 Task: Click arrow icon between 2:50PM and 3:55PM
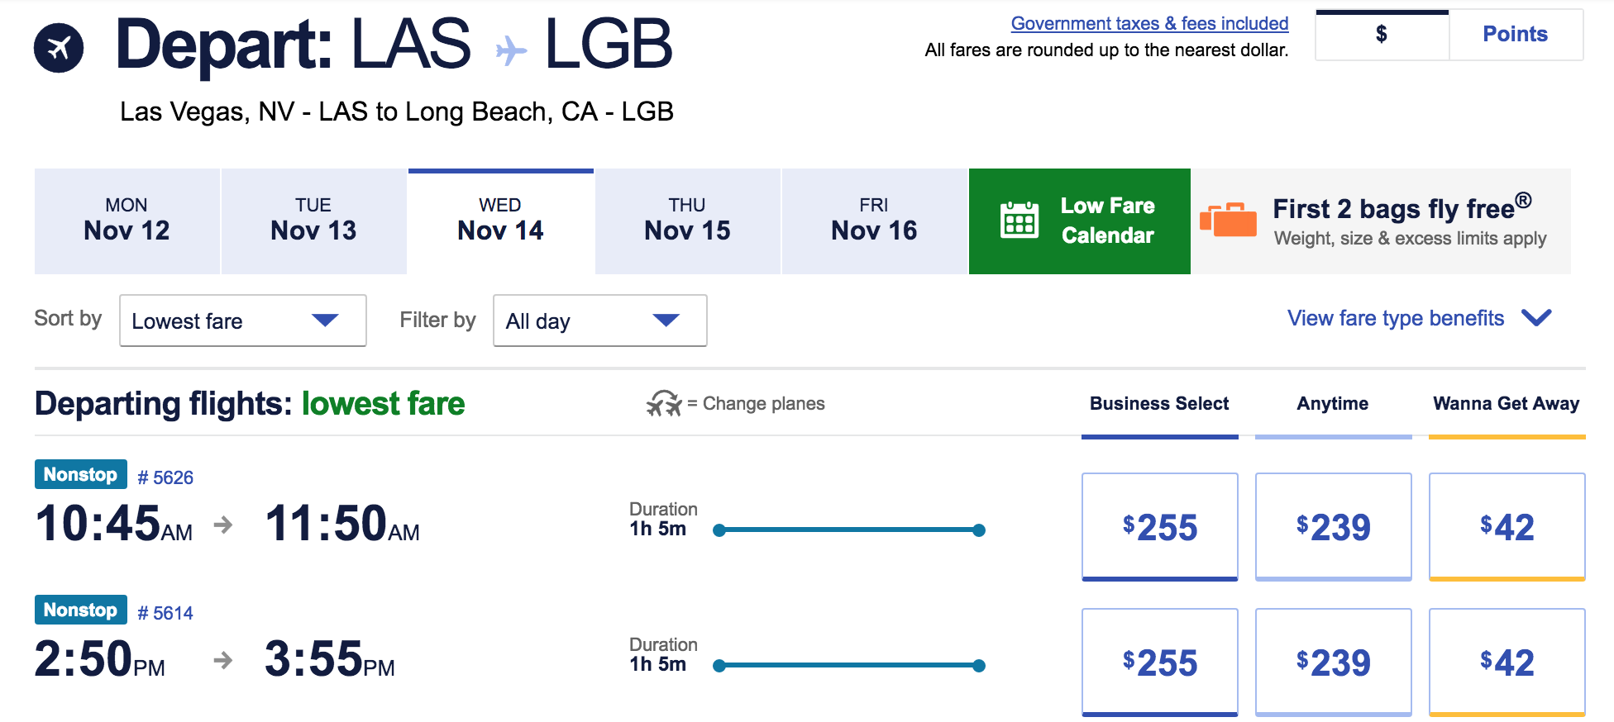point(223,660)
